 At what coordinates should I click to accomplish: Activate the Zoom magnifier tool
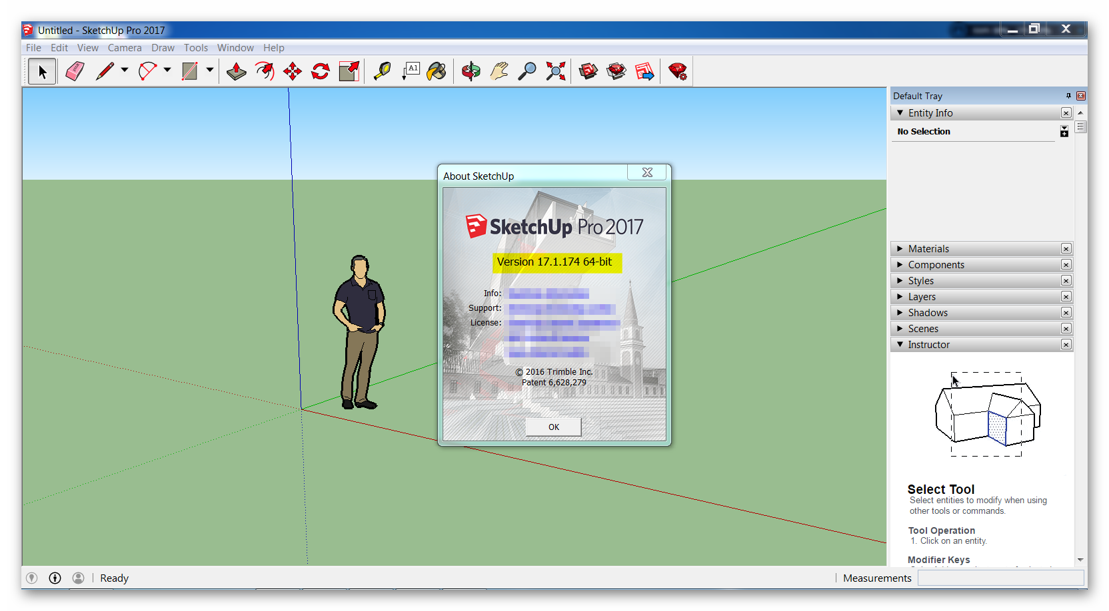(x=527, y=71)
